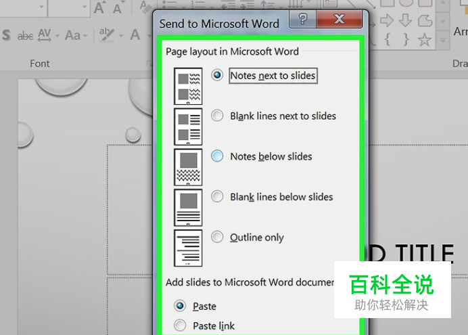Expand the full shapes gallery
Image resolution: width=468 pixels, height=335 pixels.
click(443, 40)
